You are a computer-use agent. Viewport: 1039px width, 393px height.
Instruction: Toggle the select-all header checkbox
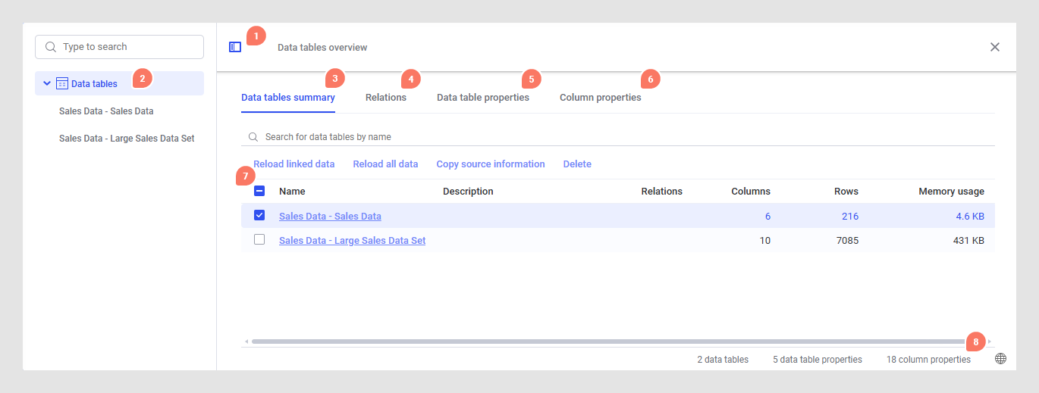259,192
